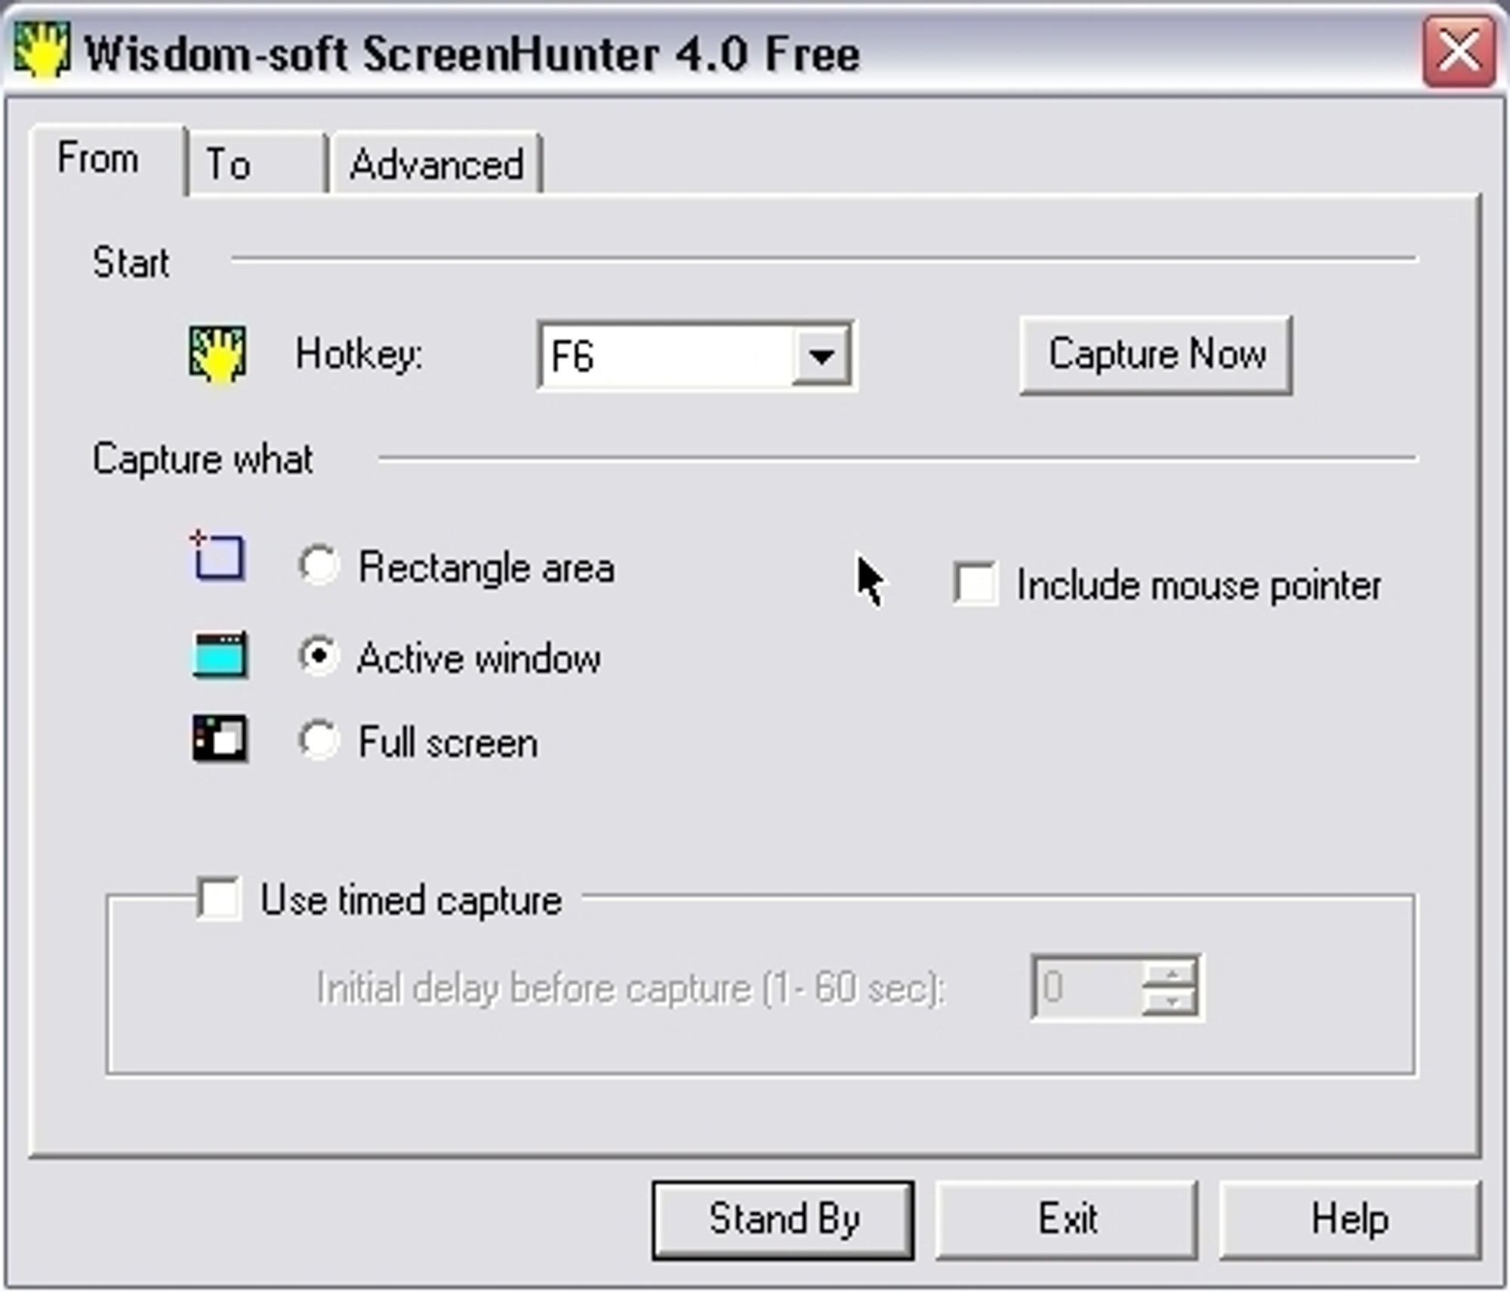Open the Hotkey dropdown arrow
Image resolution: width=1510 pixels, height=1292 pixels.
[x=821, y=355]
